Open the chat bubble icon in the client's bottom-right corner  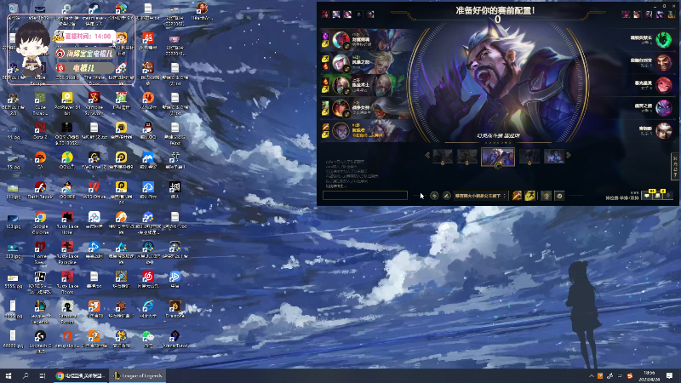click(647, 196)
